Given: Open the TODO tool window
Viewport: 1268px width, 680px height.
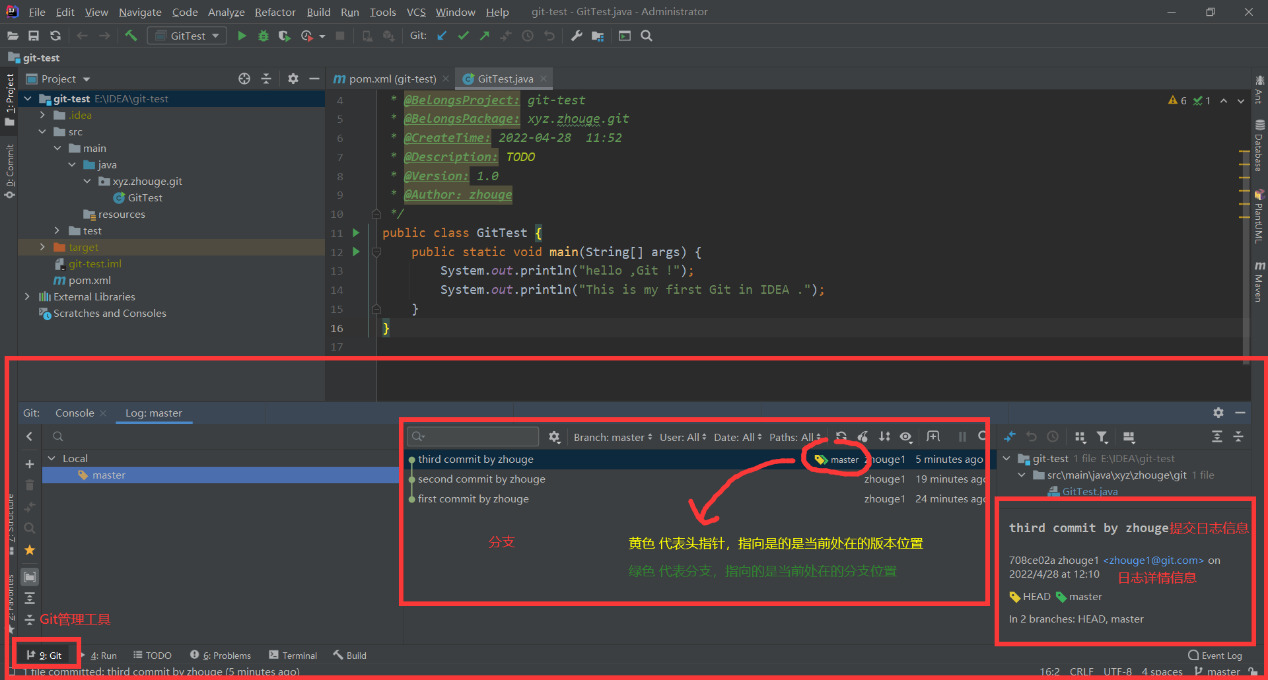Looking at the screenshot, I should (x=153, y=655).
